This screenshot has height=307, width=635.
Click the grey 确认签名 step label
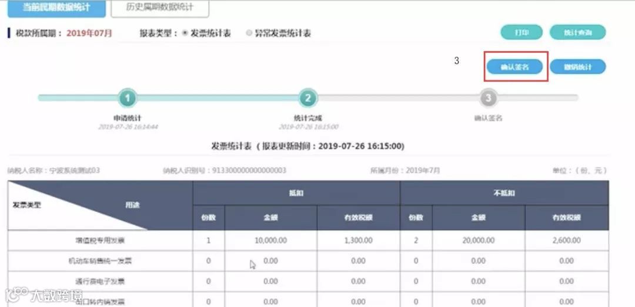pos(488,118)
